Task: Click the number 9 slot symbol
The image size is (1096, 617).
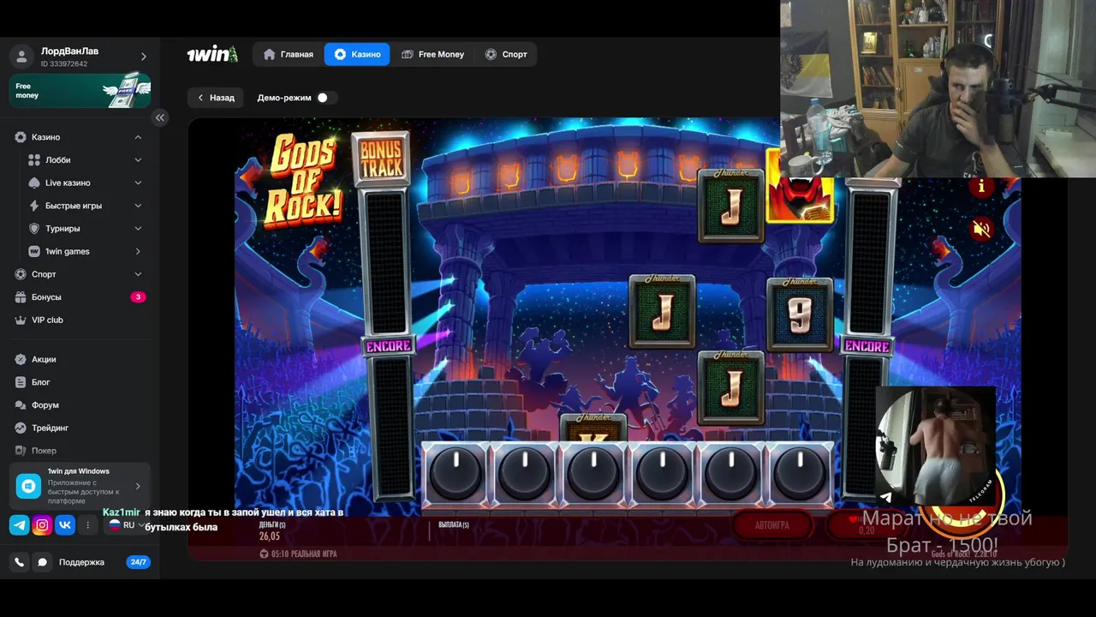Action: click(x=800, y=314)
